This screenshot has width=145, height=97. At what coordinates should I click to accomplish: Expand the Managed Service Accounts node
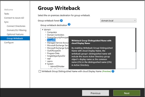[x=46, y=43]
